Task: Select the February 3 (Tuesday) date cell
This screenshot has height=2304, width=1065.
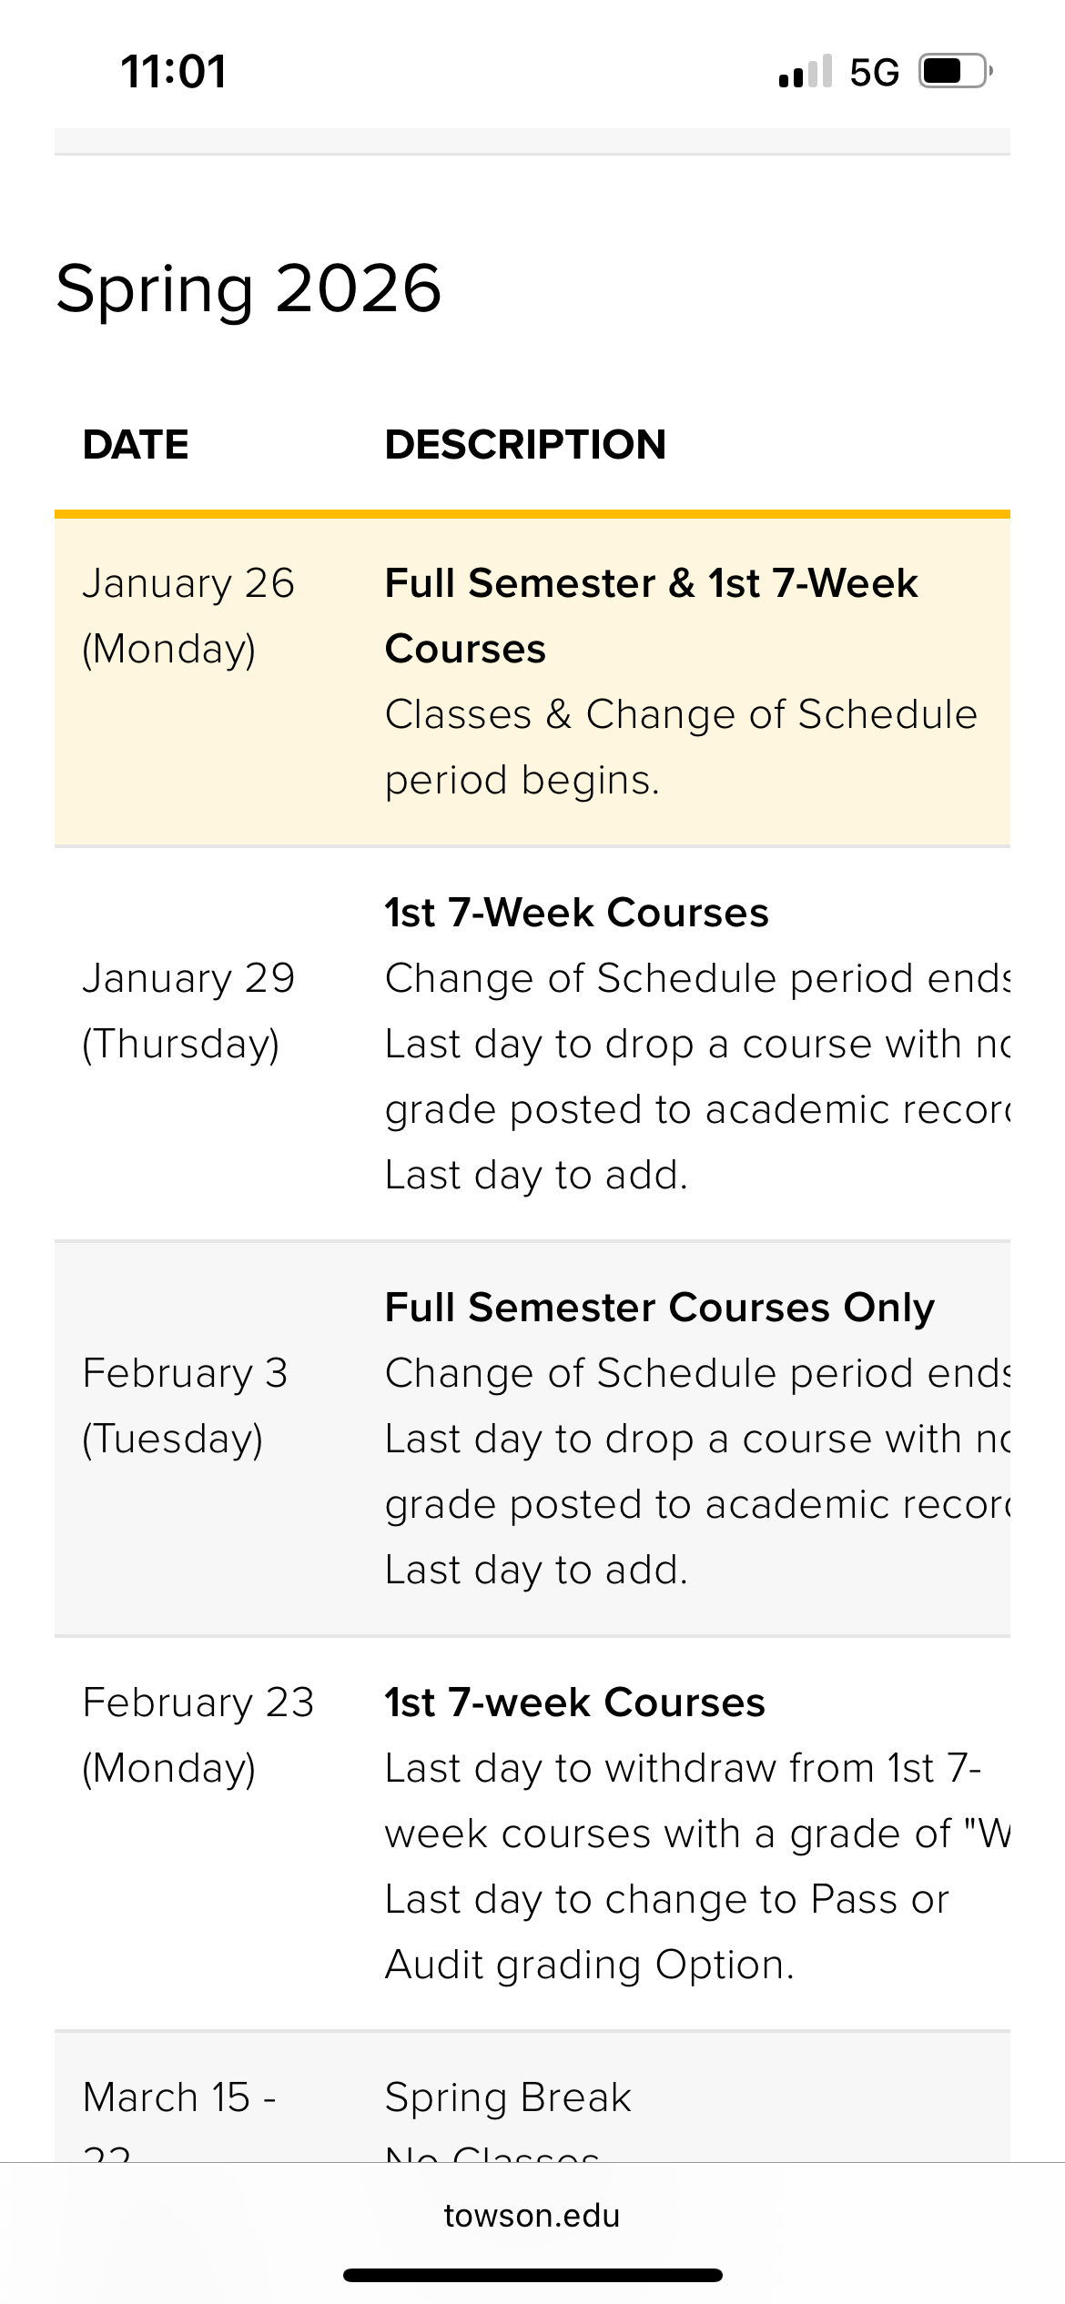Action: [x=185, y=1406]
